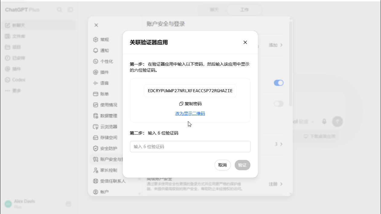The height and width of the screenshot is (214, 381).
Task: Click the microphone icon in composer
Action: pyautogui.click(x=324, y=122)
